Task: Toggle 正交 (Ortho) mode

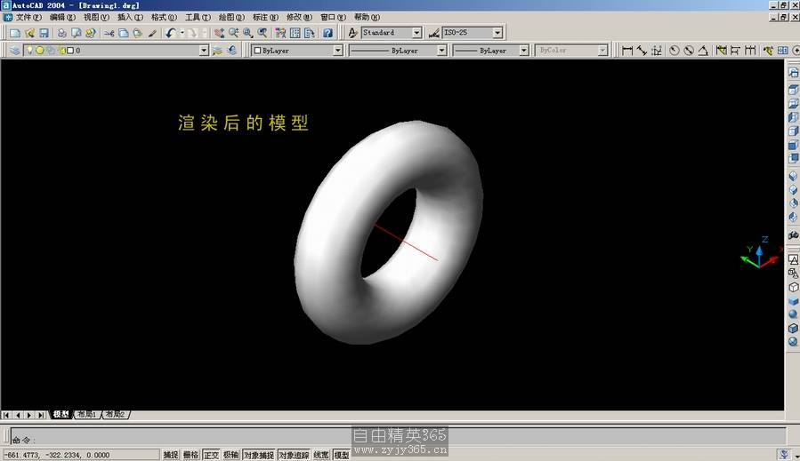Action: (x=211, y=455)
